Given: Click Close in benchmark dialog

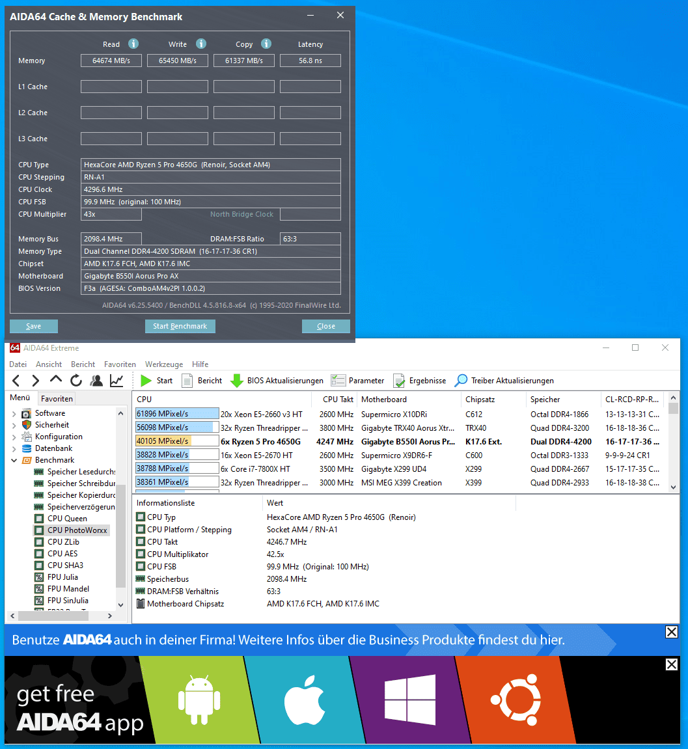Looking at the screenshot, I should 326,326.
